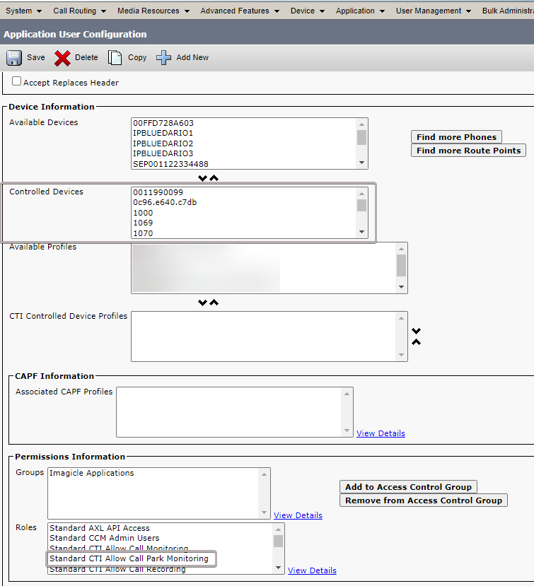Select IPBLUEDARIO2 in Available Devices list

[x=163, y=143]
